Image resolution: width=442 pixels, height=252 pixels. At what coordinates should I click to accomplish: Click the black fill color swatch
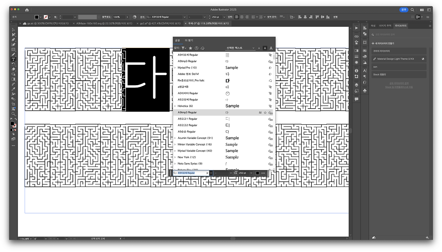click(x=37, y=17)
